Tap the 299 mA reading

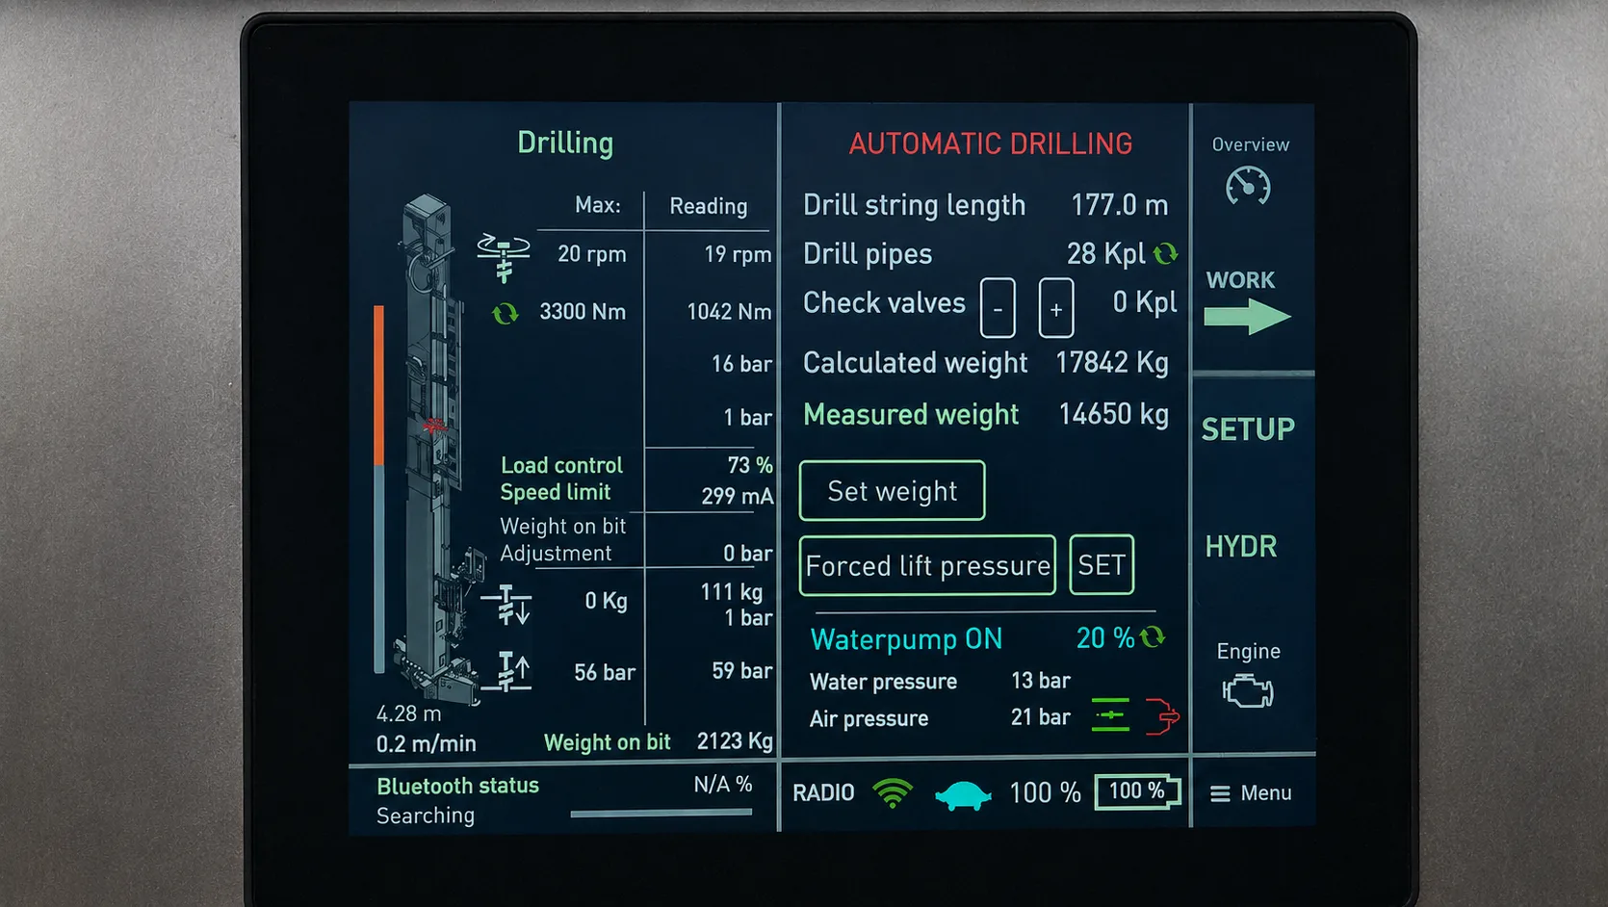tap(738, 496)
